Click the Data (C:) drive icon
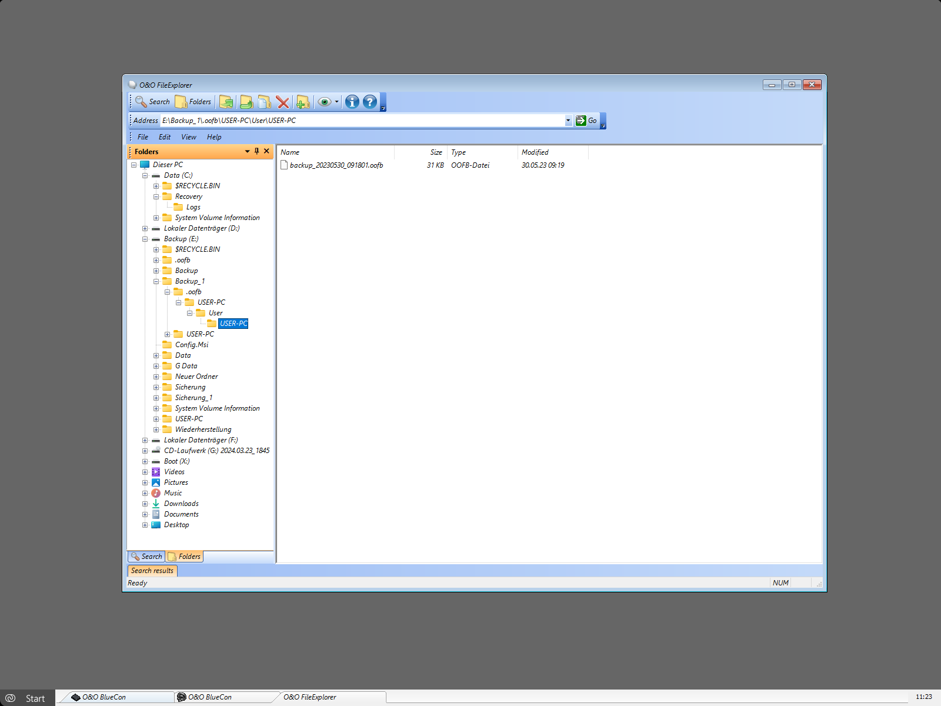This screenshot has width=941, height=706. click(156, 175)
